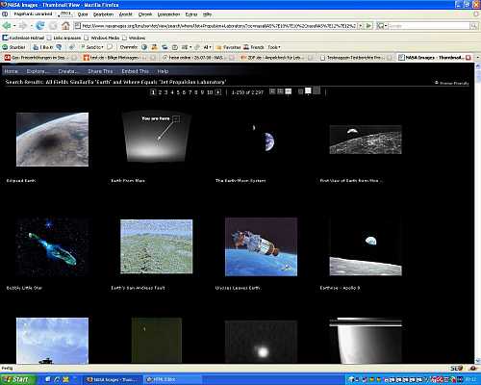
Task: Click the thumbs-down icon in the toolbar
Action: click(x=59, y=47)
